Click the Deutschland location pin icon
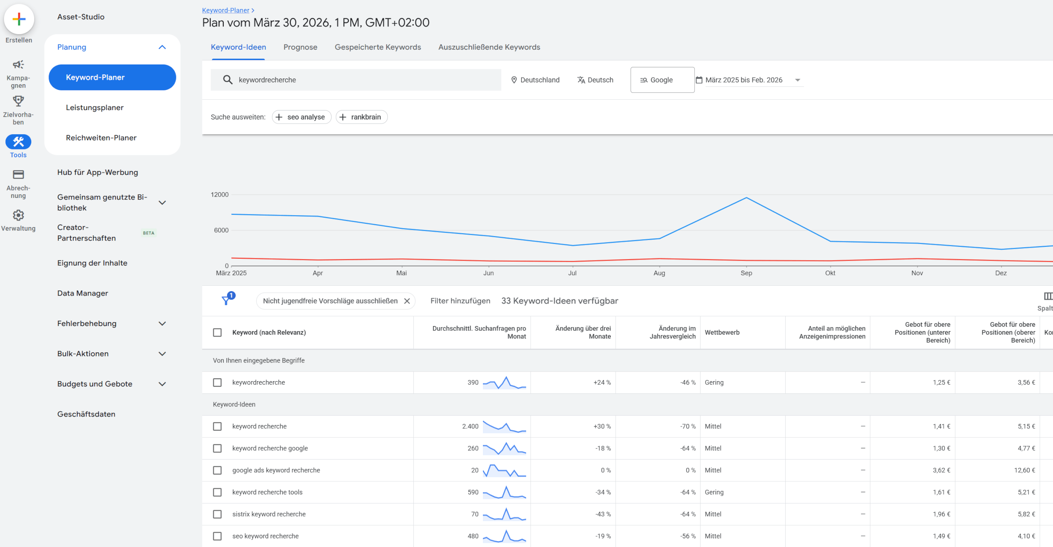The width and height of the screenshot is (1053, 547). coord(514,80)
